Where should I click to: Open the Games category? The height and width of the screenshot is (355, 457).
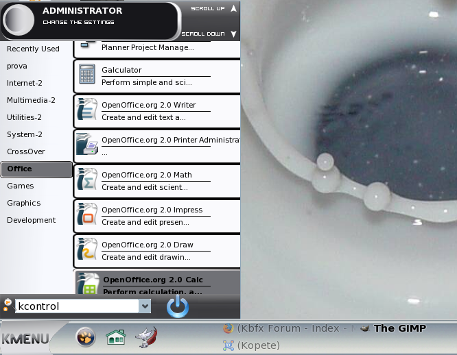21,186
